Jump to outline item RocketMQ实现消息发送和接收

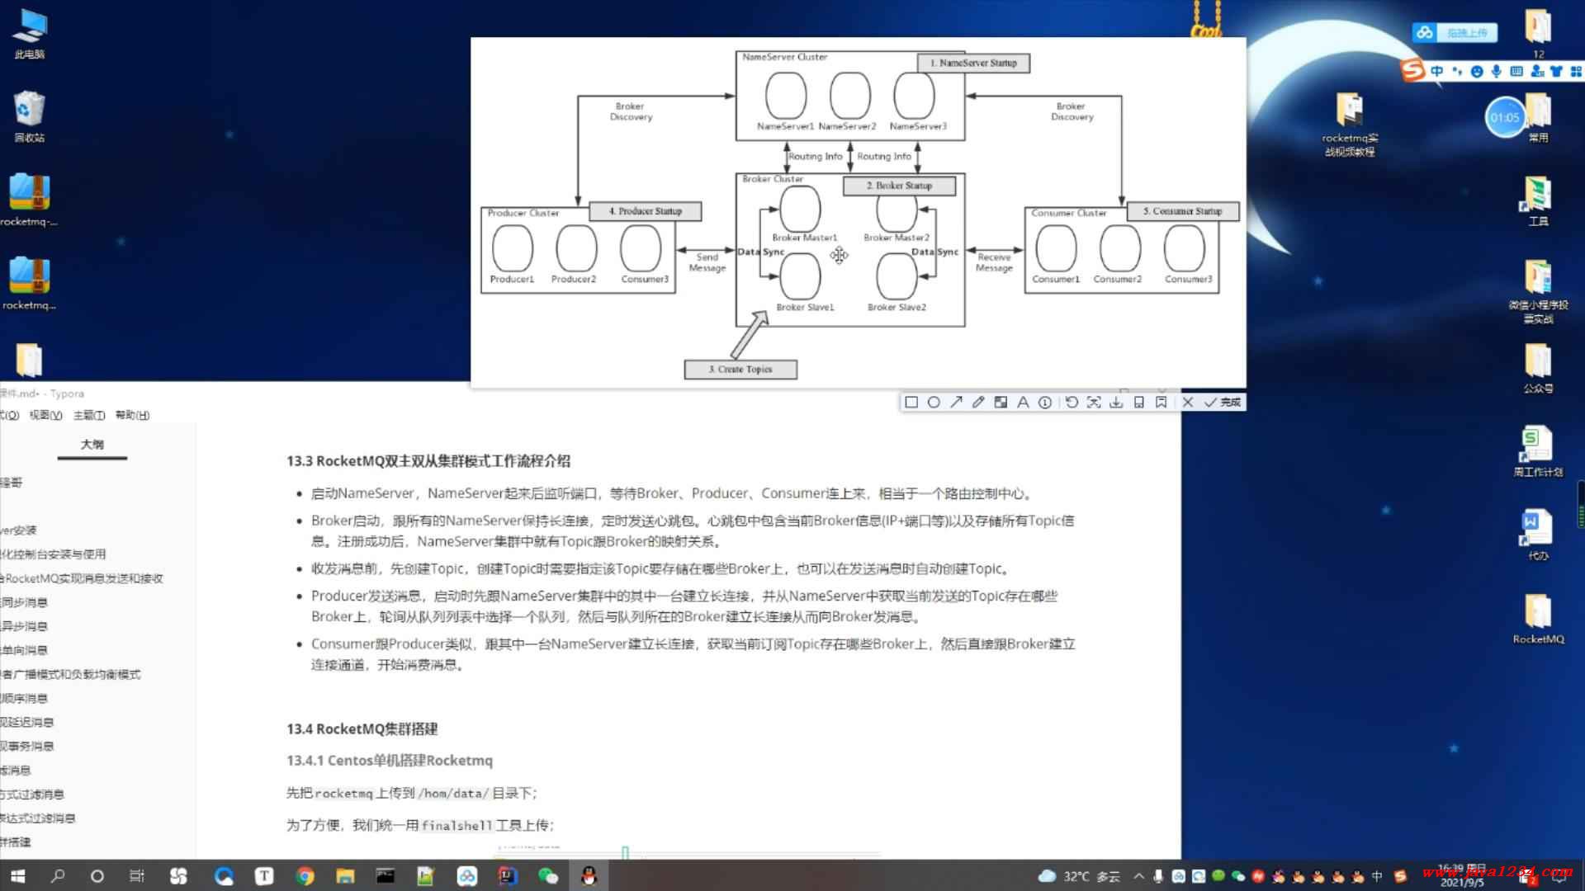click(x=82, y=578)
